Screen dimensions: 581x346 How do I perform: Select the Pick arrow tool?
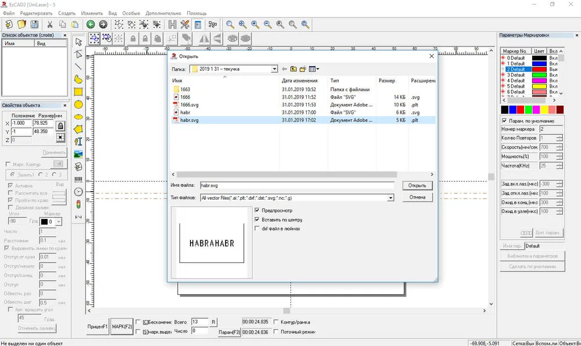point(78,42)
